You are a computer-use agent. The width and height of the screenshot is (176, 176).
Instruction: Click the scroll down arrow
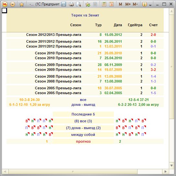(171, 166)
